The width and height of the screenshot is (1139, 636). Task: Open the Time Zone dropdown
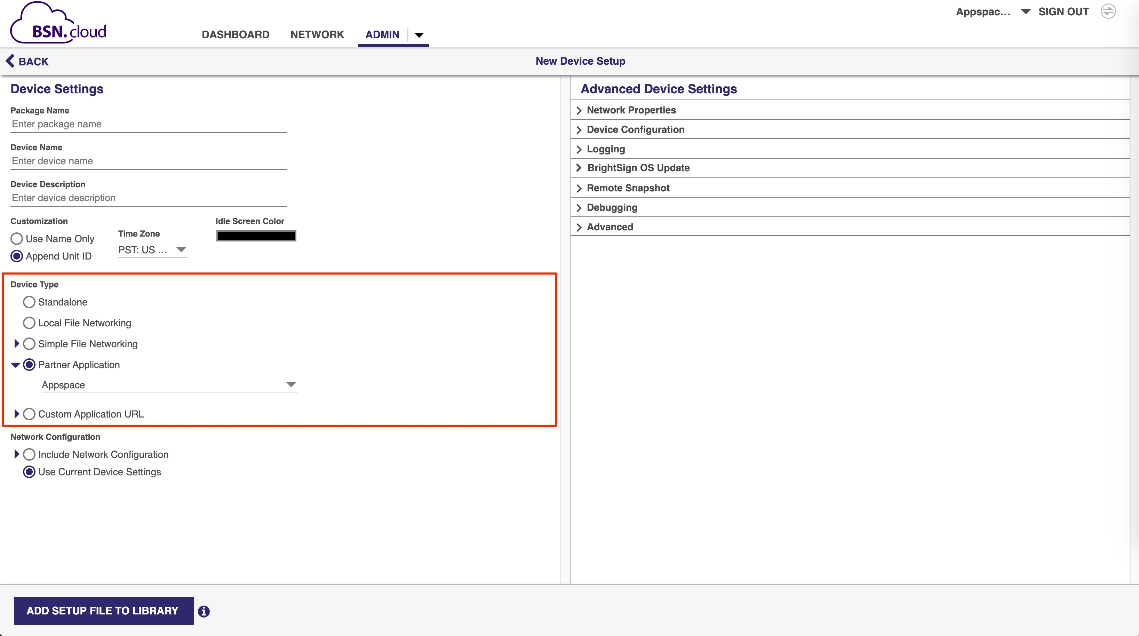[x=152, y=250]
